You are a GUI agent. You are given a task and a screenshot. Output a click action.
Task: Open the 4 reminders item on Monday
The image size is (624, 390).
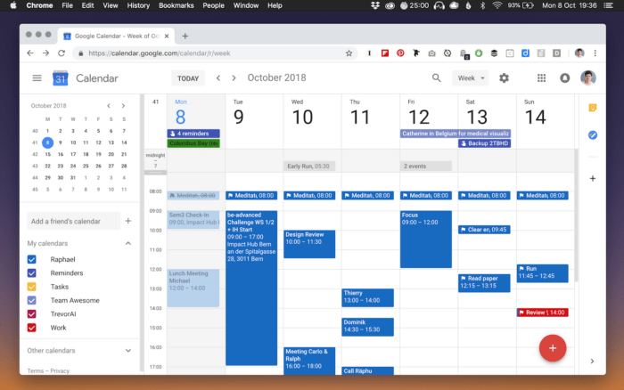pos(193,134)
